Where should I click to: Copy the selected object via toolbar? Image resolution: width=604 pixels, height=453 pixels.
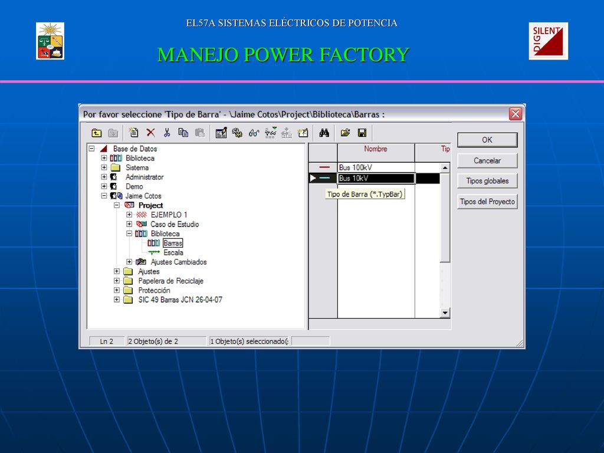point(183,133)
